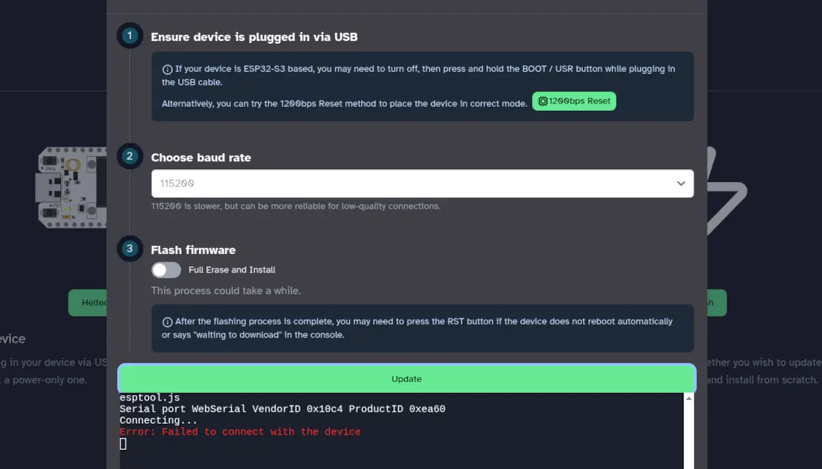
Task: Click the info icon in the ESP32-S3 note
Action: (x=167, y=69)
